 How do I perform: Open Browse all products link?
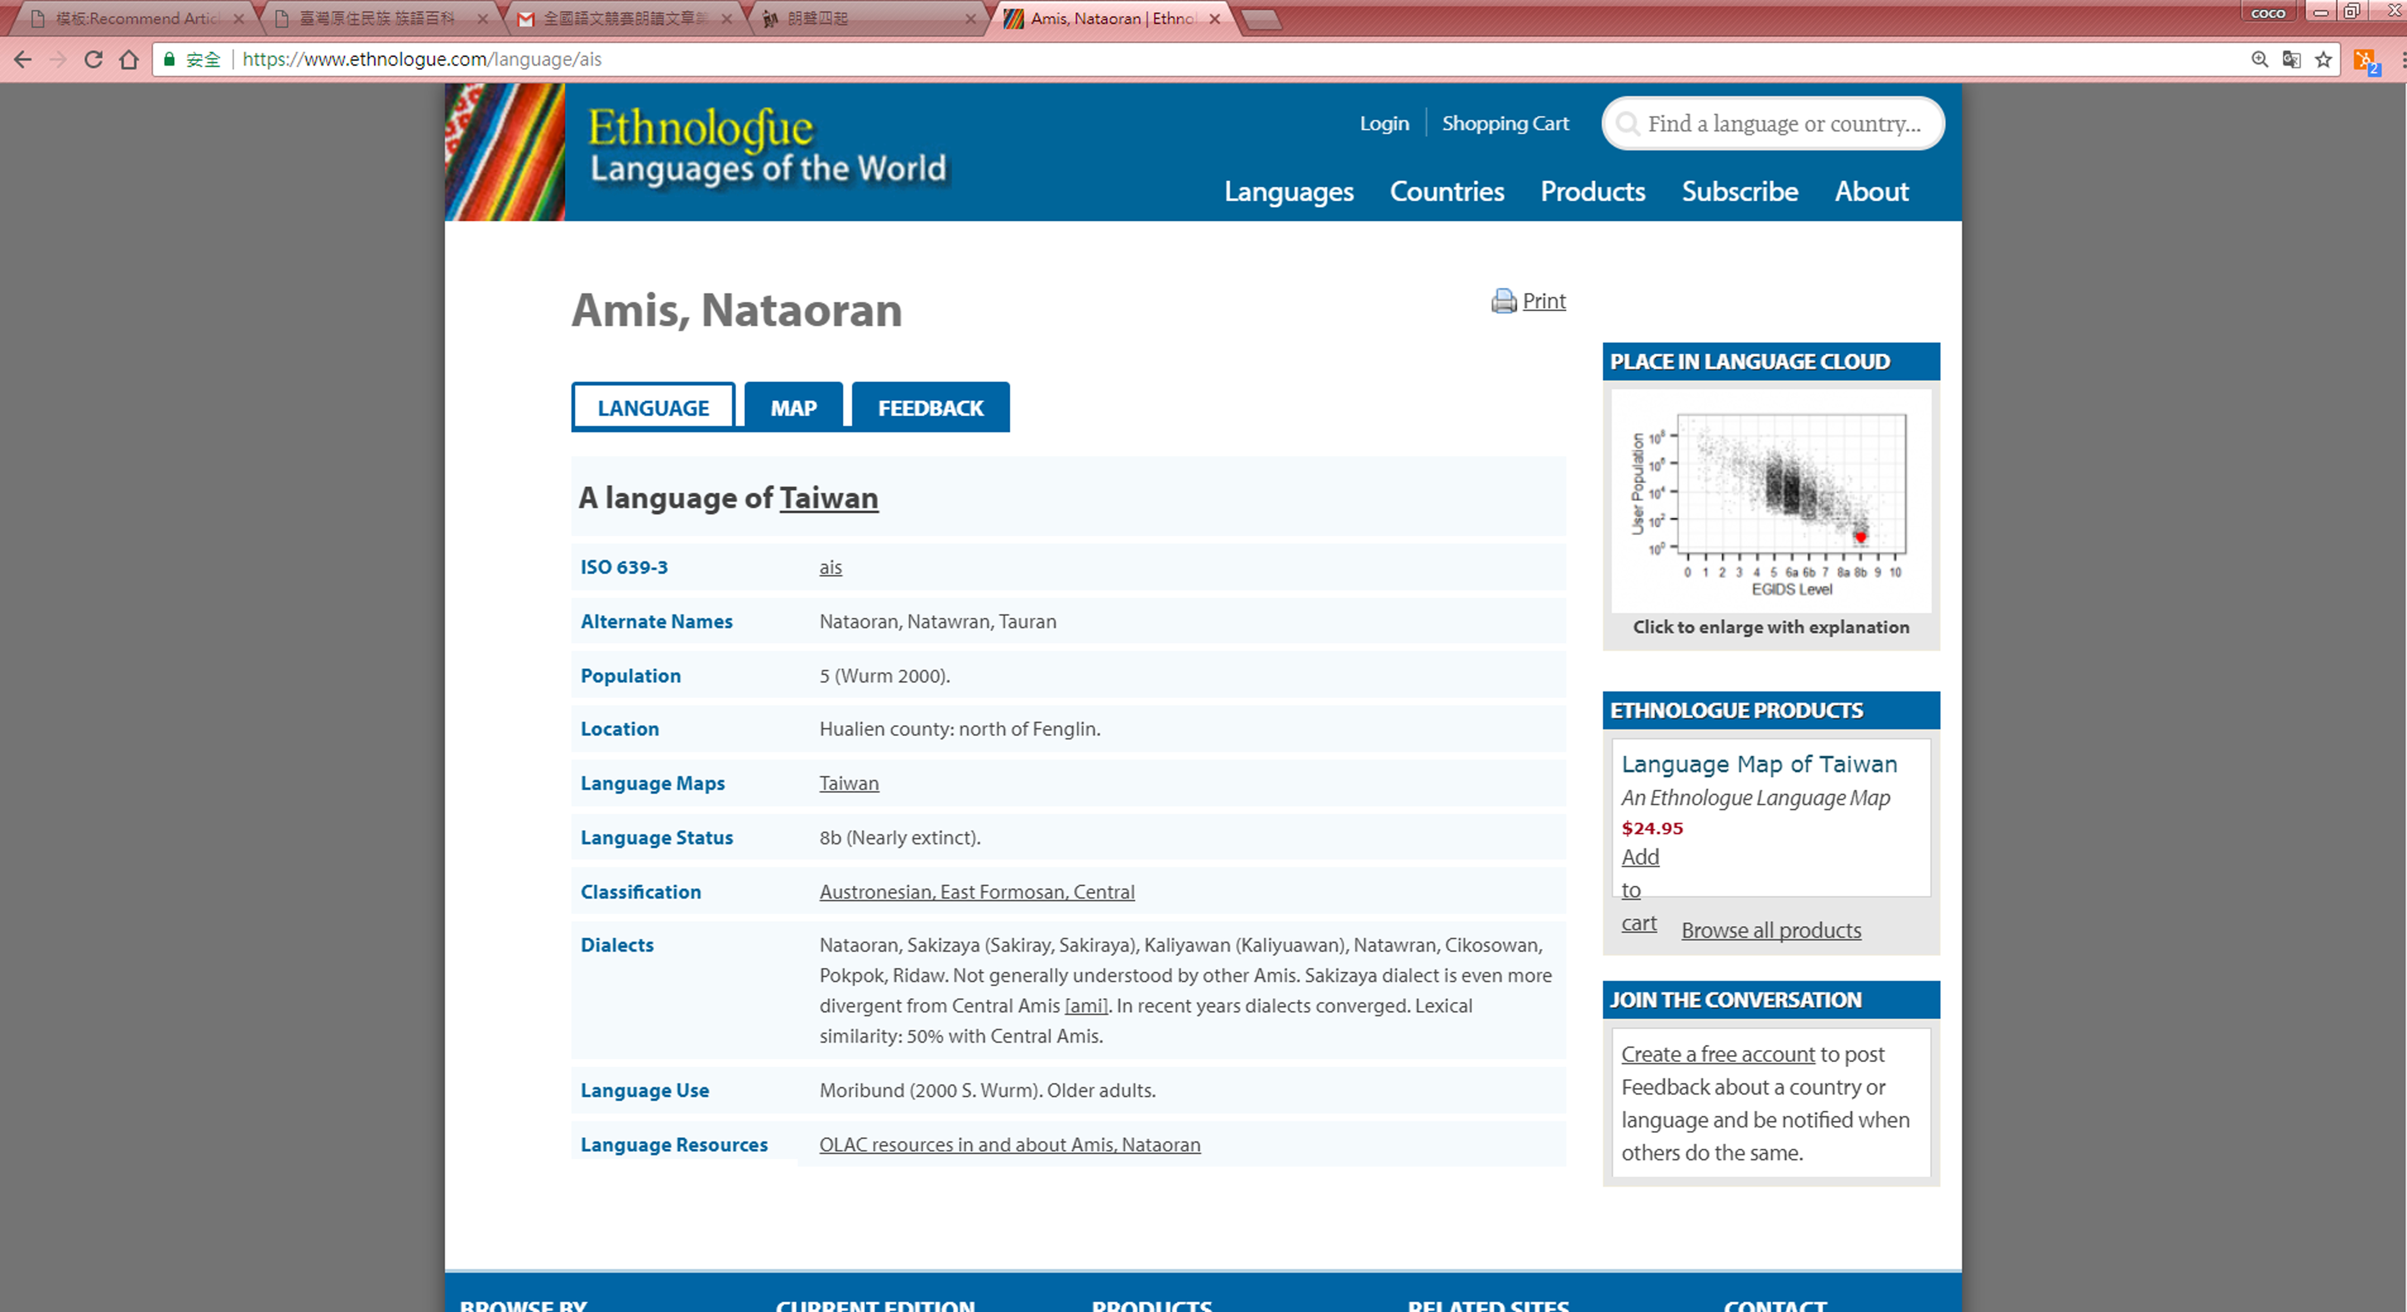(1771, 931)
